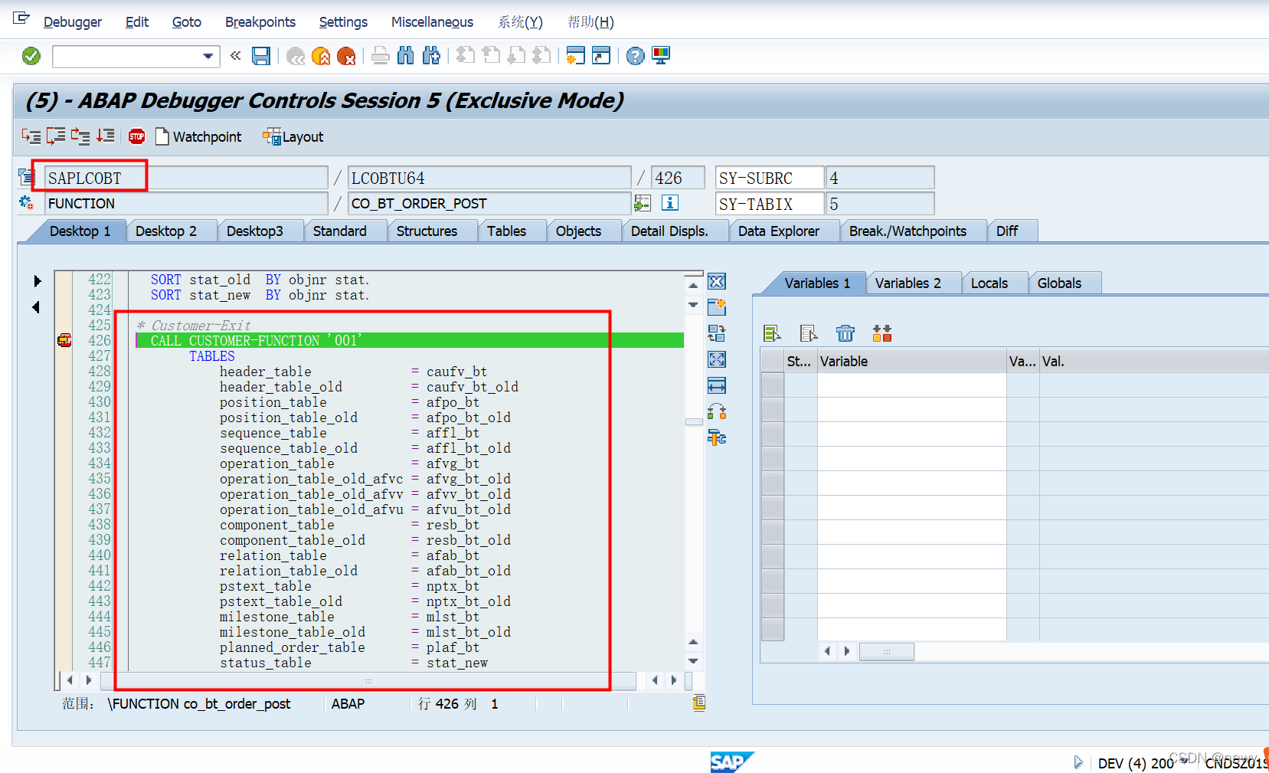The height and width of the screenshot is (773, 1269).
Task: Click the Print icon
Action: [x=381, y=56]
